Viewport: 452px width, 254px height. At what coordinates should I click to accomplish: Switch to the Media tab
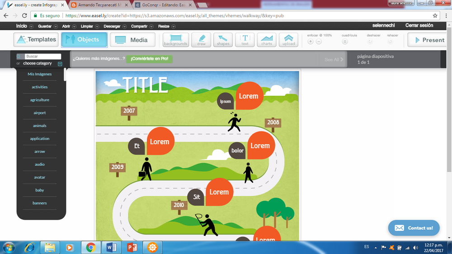[x=132, y=40]
